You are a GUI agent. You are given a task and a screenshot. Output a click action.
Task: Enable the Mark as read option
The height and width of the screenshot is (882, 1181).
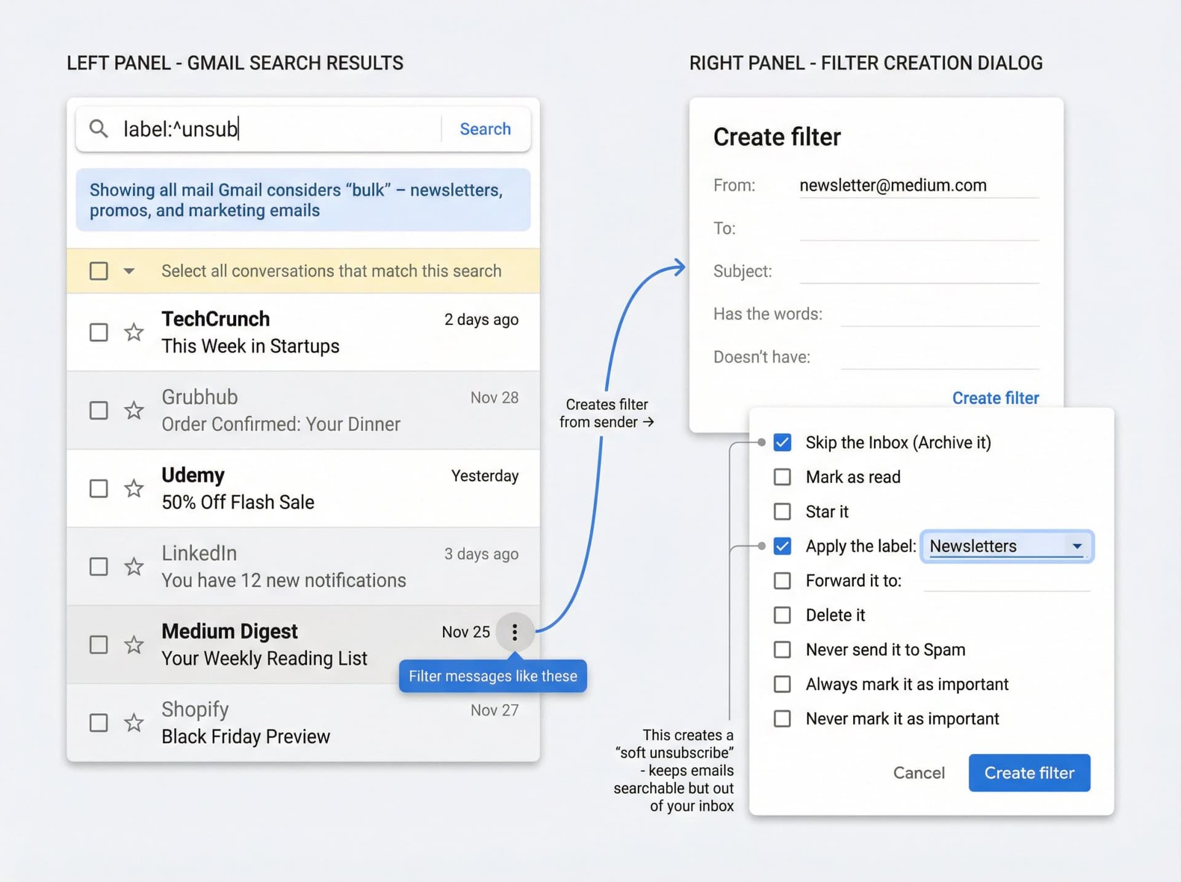click(x=782, y=476)
